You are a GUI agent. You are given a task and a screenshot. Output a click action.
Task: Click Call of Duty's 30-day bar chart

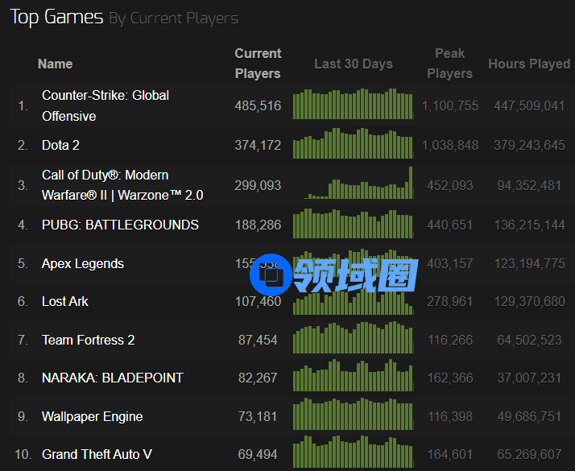coord(353,185)
